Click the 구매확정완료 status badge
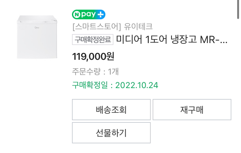Screen dimensions: 241x153 (x=93, y=40)
